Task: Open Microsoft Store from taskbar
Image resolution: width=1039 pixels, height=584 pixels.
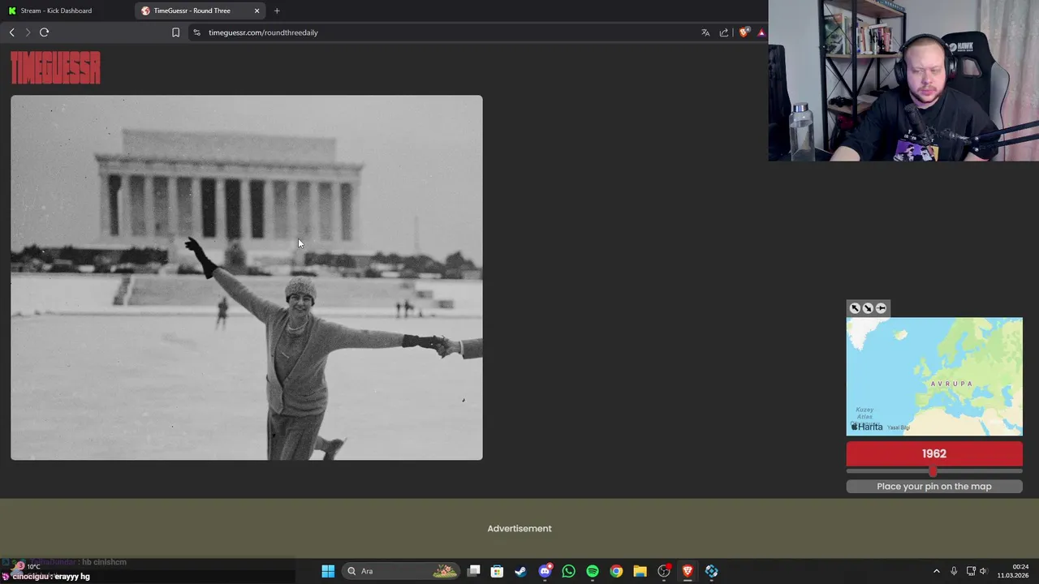Action: coord(497,571)
